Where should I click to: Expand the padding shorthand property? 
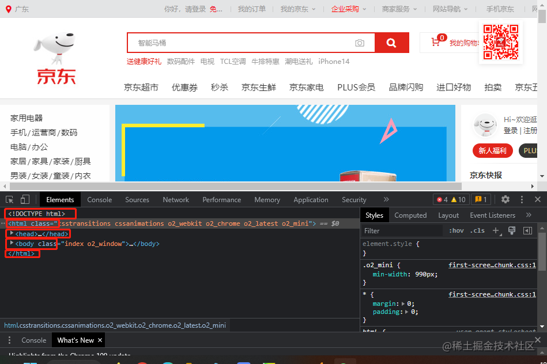[x=407, y=312]
